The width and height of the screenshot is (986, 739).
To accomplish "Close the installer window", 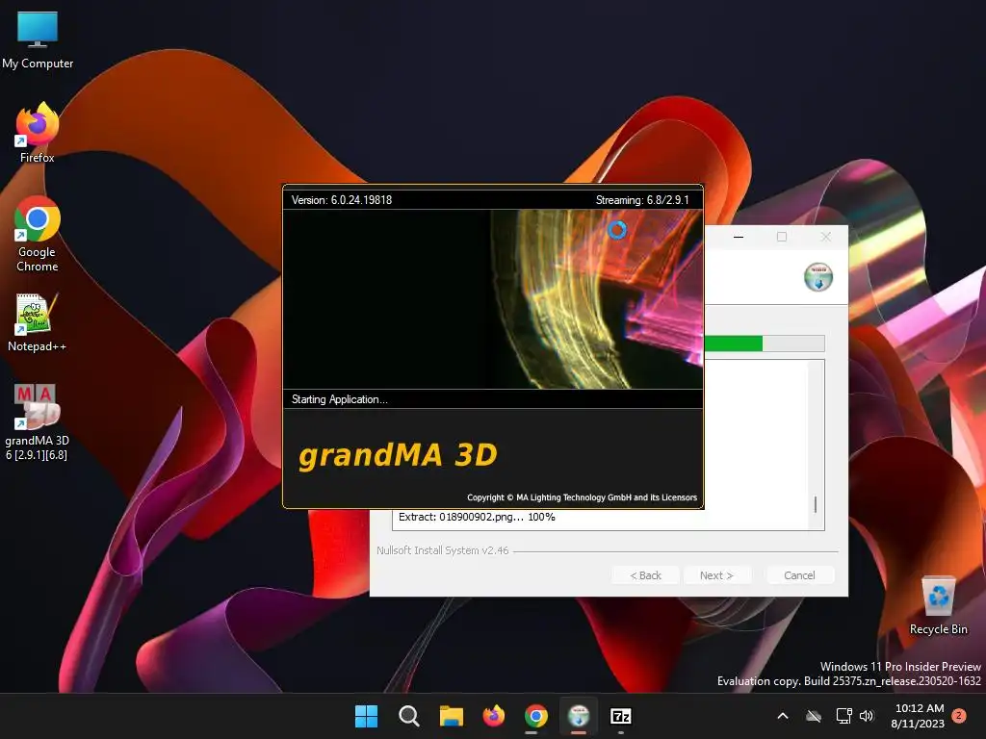I will click(x=825, y=237).
